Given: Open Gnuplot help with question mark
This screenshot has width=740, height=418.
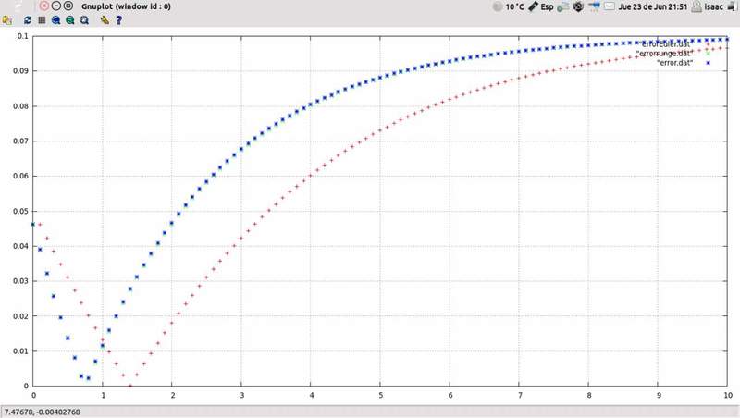Looking at the screenshot, I should point(118,20).
